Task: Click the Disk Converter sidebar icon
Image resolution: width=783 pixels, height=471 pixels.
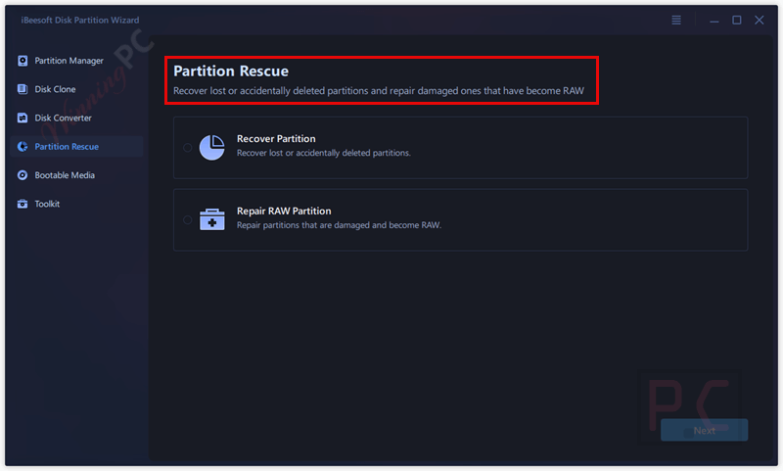Action: [x=23, y=118]
